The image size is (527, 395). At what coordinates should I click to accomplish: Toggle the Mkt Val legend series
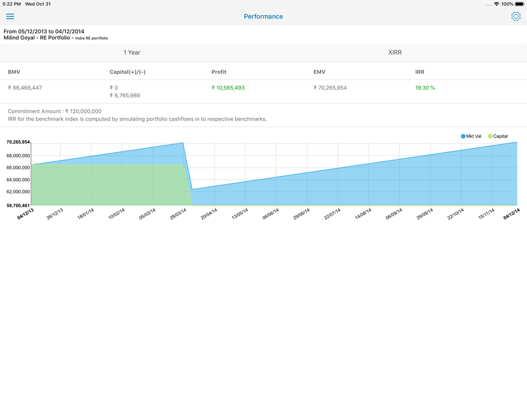point(471,136)
